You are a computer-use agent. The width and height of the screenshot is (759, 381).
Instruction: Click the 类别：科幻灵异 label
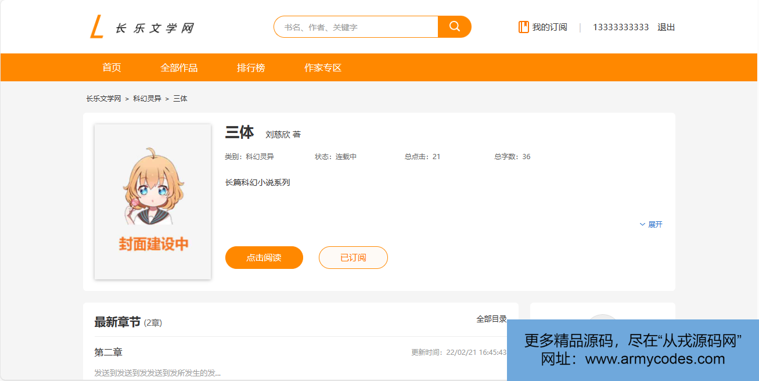coord(249,157)
